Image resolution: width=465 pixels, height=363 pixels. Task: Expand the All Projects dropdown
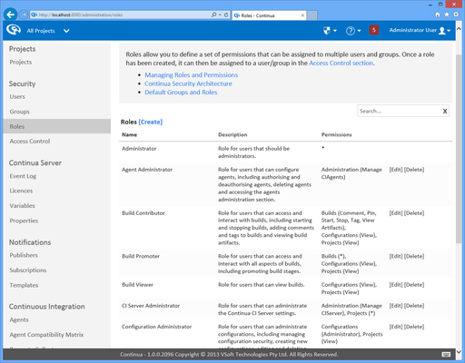[x=66, y=31]
